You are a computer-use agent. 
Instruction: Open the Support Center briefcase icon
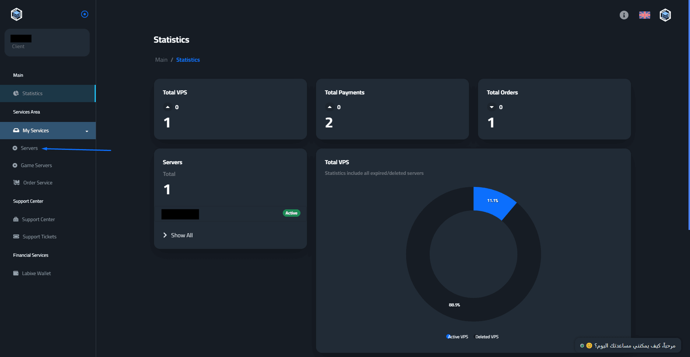coord(16,219)
